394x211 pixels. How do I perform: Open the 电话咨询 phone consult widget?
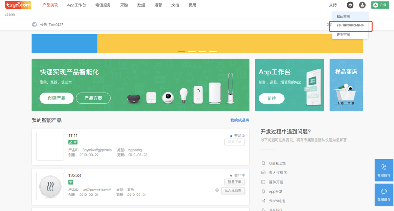(x=384, y=170)
